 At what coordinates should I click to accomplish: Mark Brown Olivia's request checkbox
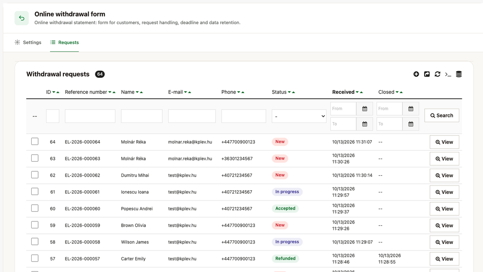click(x=35, y=225)
